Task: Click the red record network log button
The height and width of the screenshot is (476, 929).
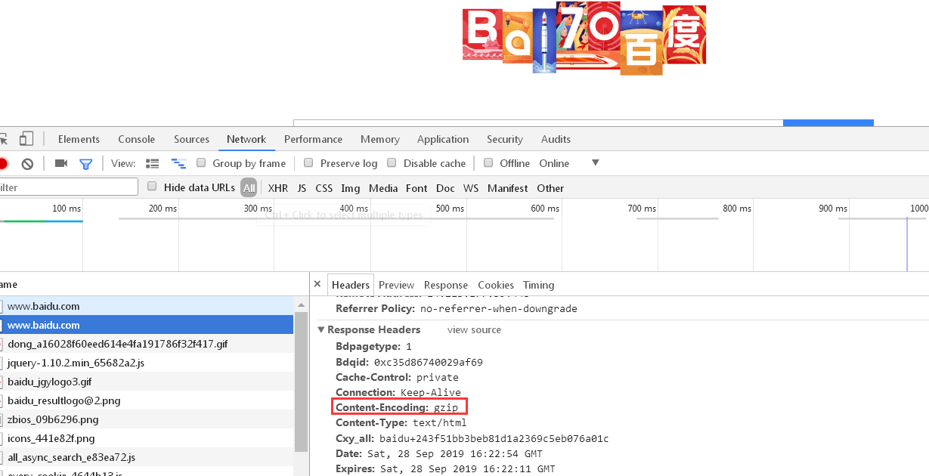Action: (3, 163)
